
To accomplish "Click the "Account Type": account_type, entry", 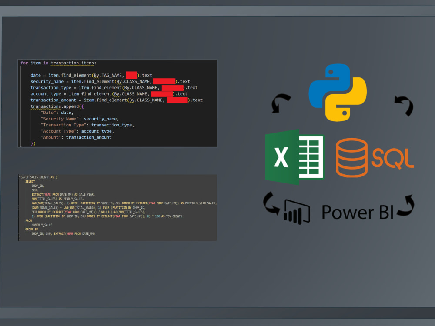I will pyautogui.click(x=77, y=131).
